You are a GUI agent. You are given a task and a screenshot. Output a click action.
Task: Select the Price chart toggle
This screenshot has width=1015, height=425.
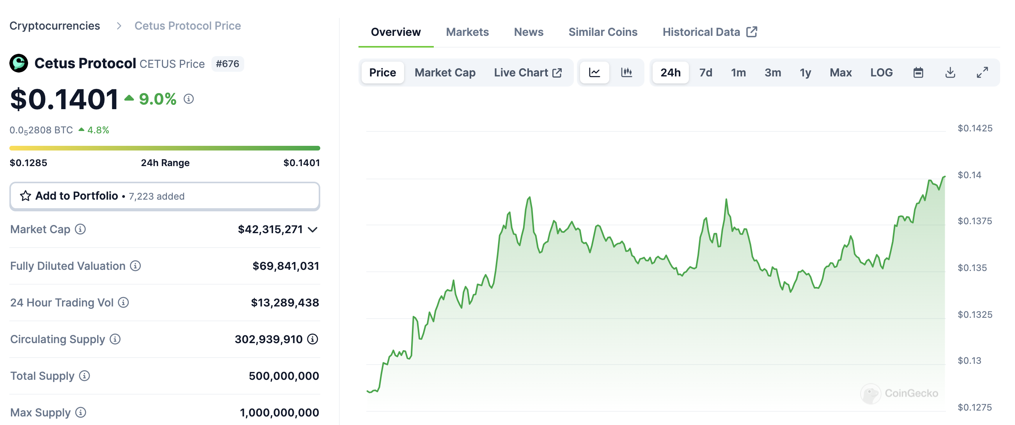tap(383, 72)
